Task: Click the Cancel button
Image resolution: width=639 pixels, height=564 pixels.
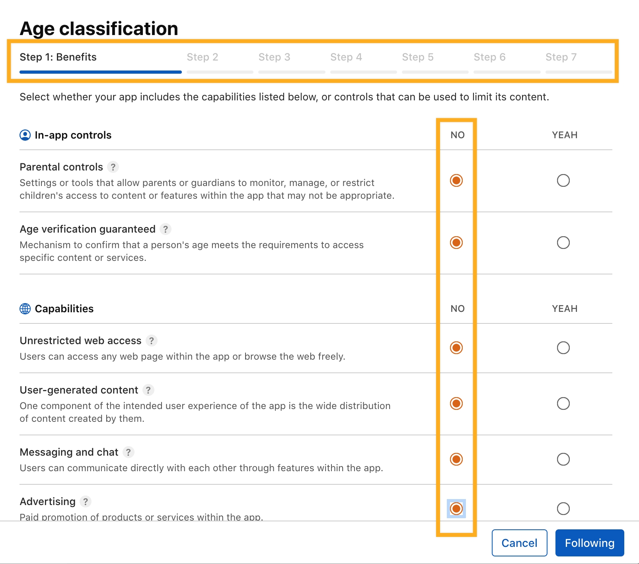Action: click(520, 543)
